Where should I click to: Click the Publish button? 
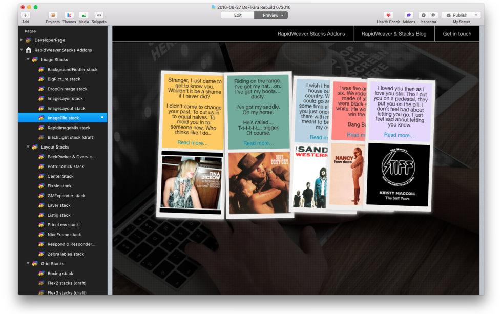457,15
